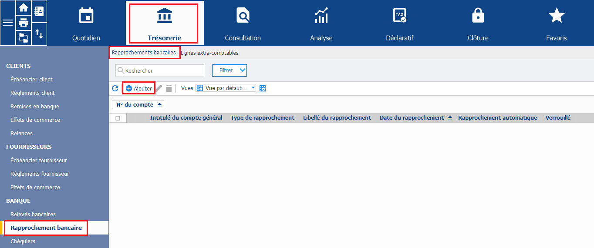The width and height of the screenshot is (594, 248).
Task: Open the folder synchronization icon
Action: (24, 38)
